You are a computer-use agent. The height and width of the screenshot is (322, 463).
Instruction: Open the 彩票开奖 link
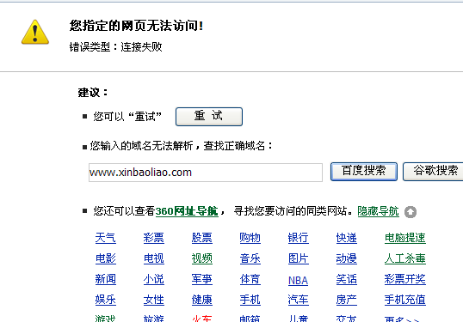405,279
